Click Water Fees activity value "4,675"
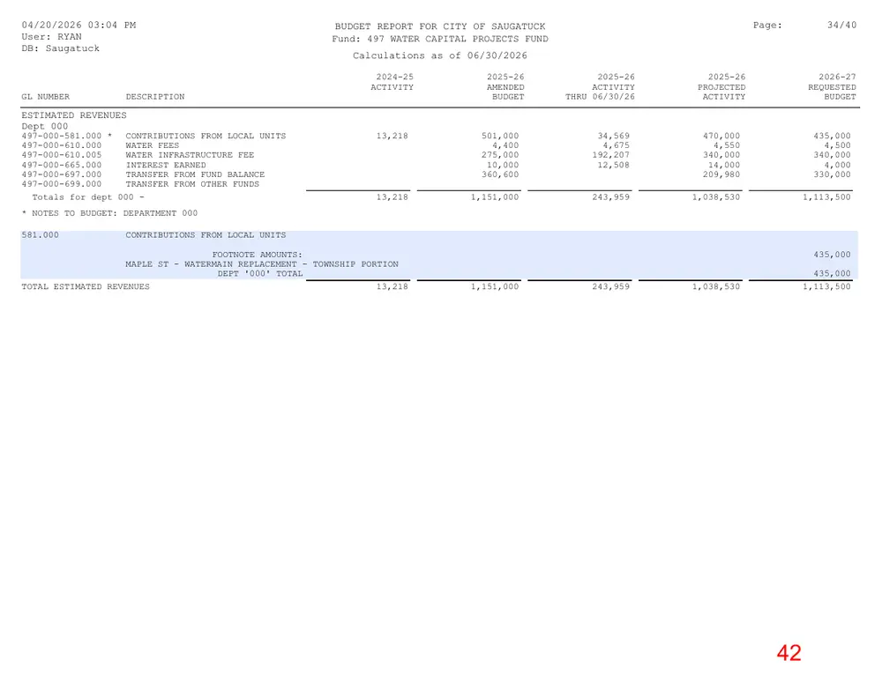Image resolution: width=882 pixels, height=681 pixels. click(x=617, y=145)
